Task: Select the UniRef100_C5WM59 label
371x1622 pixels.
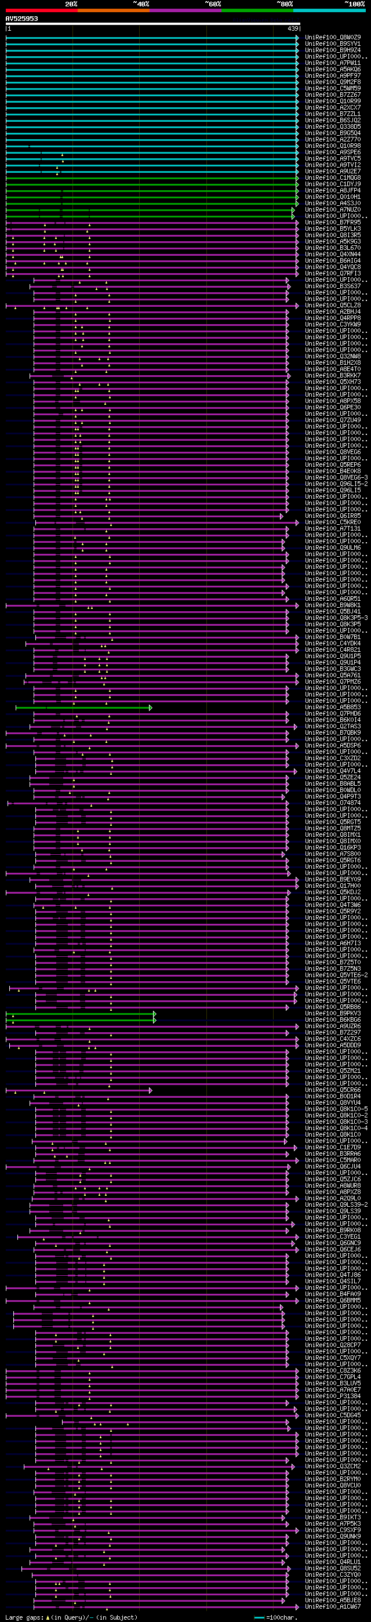Action: pyautogui.click(x=333, y=89)
